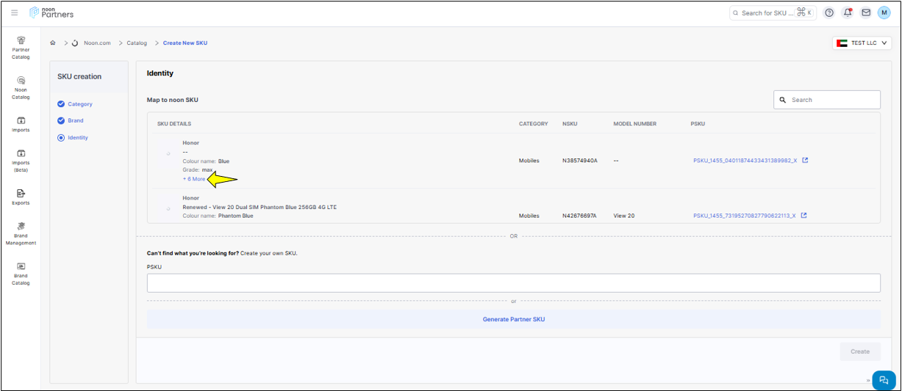The height and width of the screenshot is (391, 902).
Task: Open Brand Management in sidebar
Action: point(21,233)
